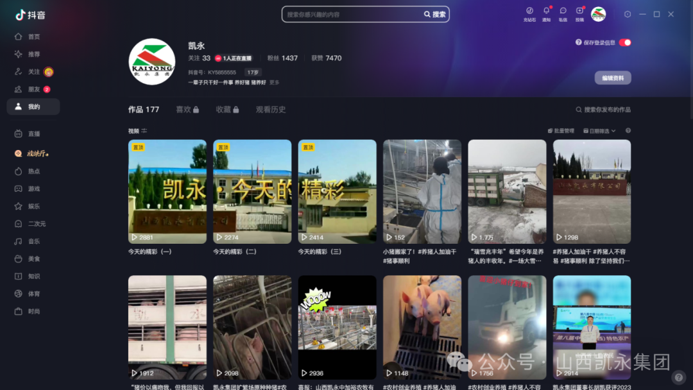Focus the top search input field
693x390 pixels.
tap(354, 14)
